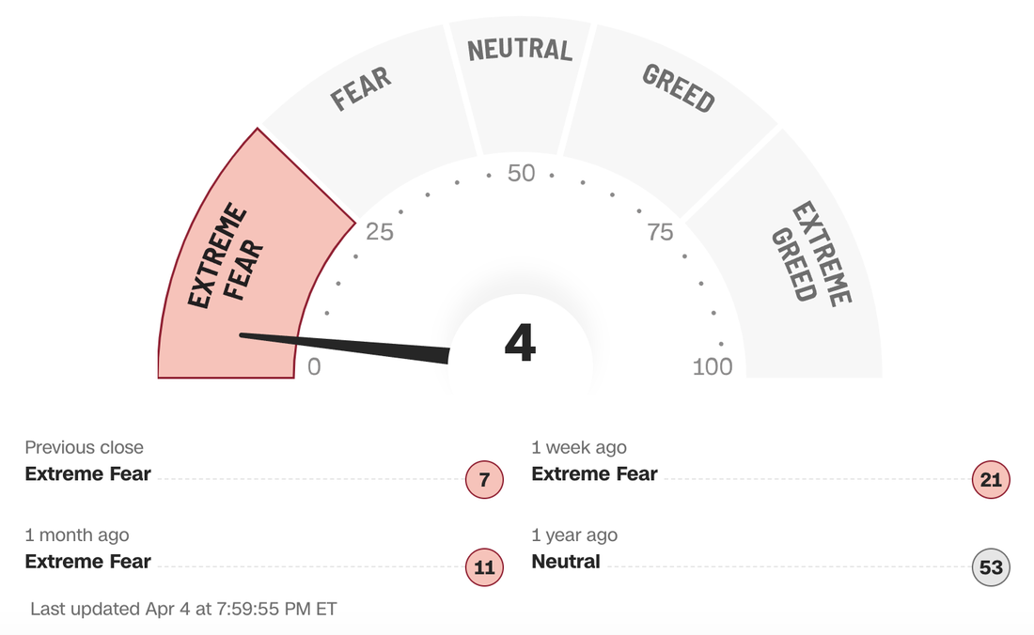Click the 1 year ago badge 53

pyautogui.click(x=991, y=567)
